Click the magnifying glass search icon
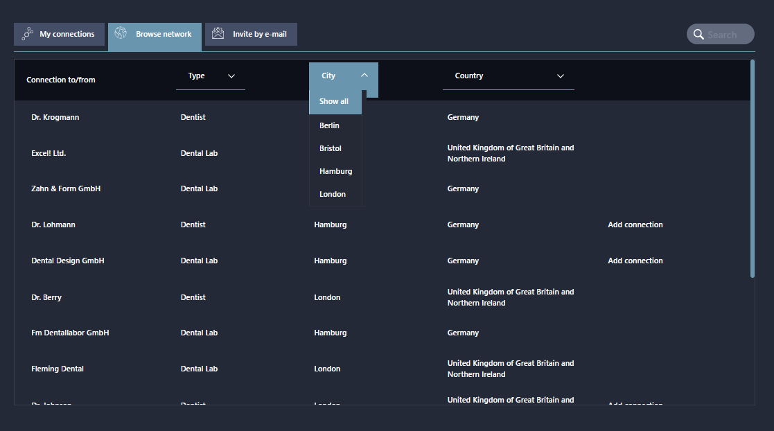Screen dimensions: 774x431 (698, 35)
